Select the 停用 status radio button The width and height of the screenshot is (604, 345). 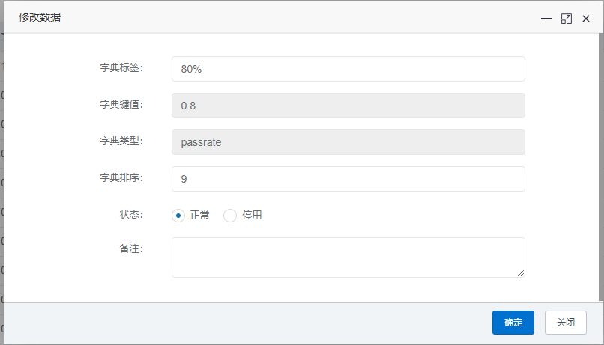[230, 216]
